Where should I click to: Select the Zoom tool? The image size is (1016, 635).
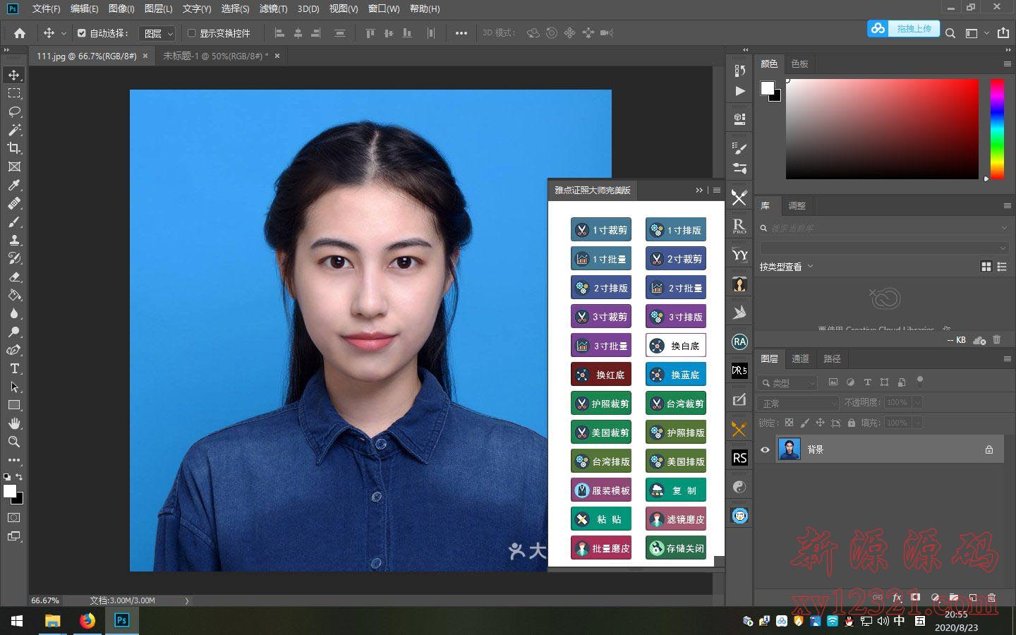[x=14, y=442]
